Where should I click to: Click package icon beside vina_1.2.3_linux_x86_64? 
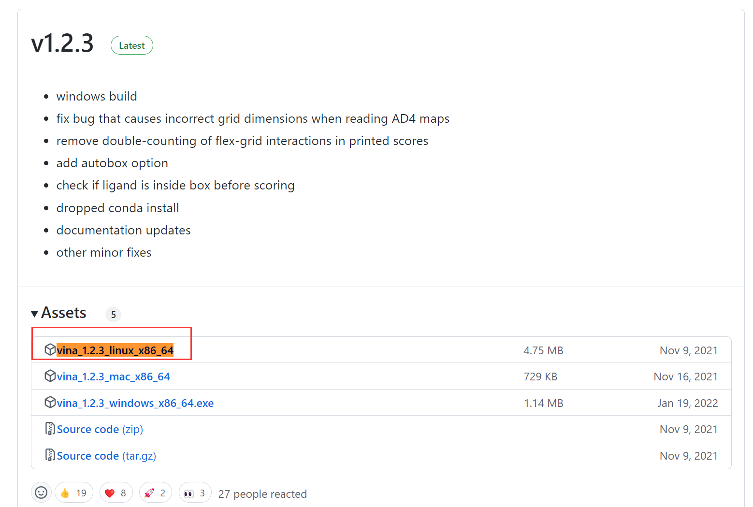[50, 349]
